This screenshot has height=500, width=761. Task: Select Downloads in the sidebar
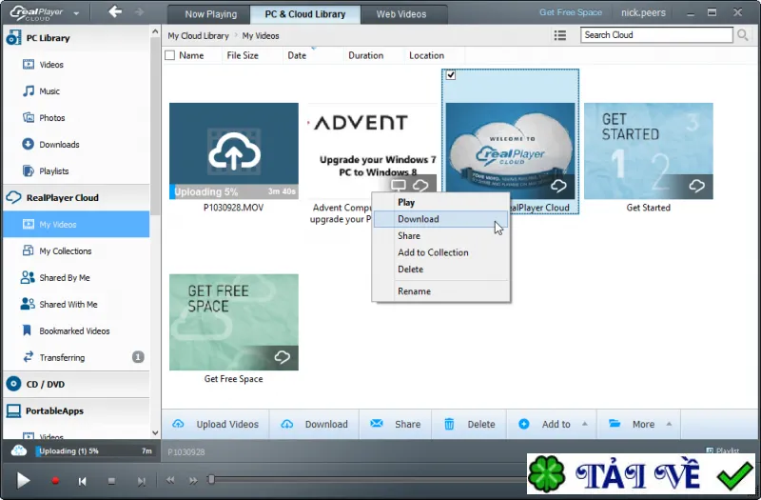[76, 145]
